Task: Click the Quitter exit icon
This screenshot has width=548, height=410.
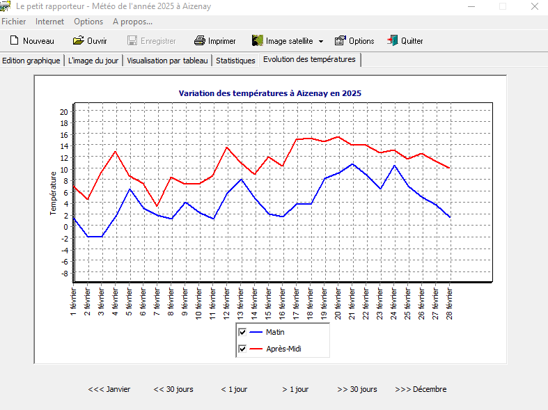Action: (393, 41)
